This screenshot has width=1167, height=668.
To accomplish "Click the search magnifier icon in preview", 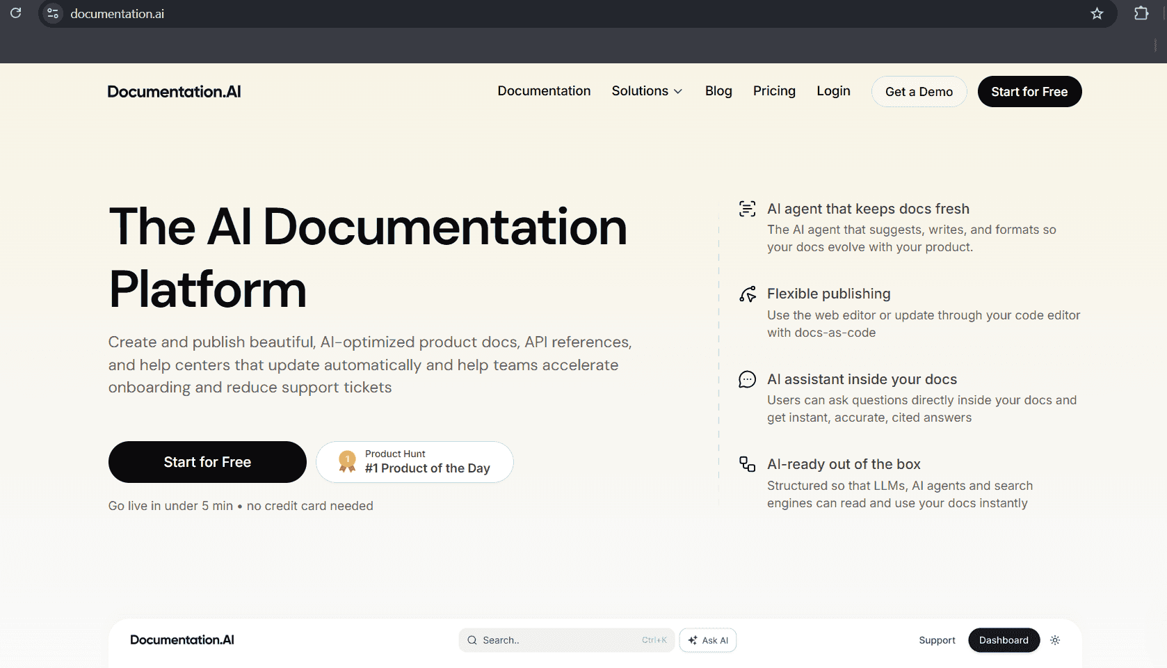I will click(472, 640).
